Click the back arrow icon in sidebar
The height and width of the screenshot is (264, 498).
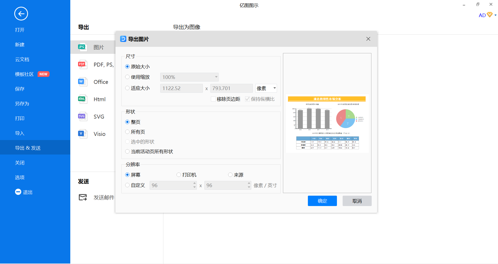point(21,14)
